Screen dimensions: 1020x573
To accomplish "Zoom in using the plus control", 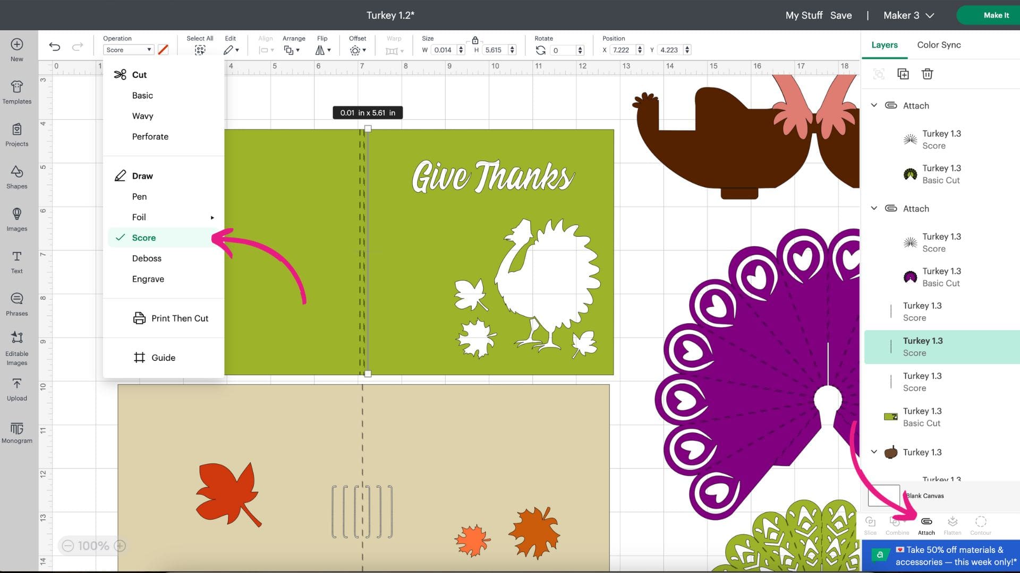I will pyautogui.click(x=120, y=545).
